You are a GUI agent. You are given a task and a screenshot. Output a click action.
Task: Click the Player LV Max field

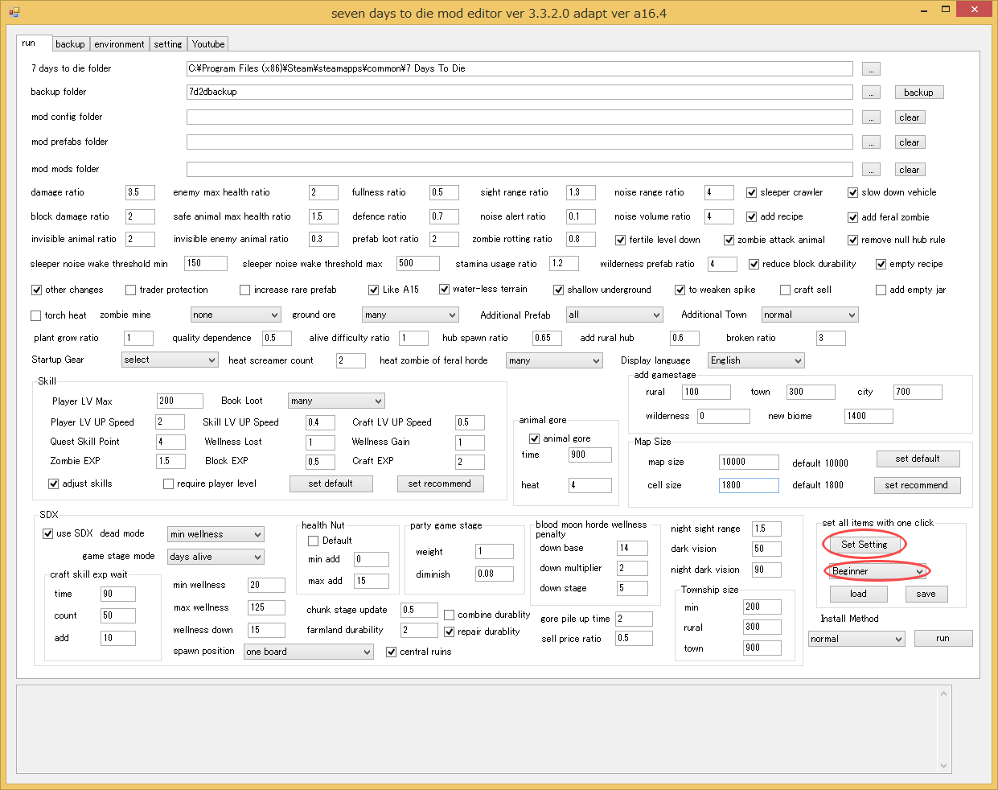click(179, 401)
